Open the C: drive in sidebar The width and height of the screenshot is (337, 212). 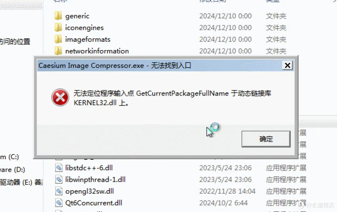point(9,157)
